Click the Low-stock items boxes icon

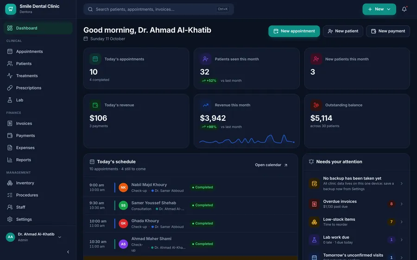(x=314, y=222)
